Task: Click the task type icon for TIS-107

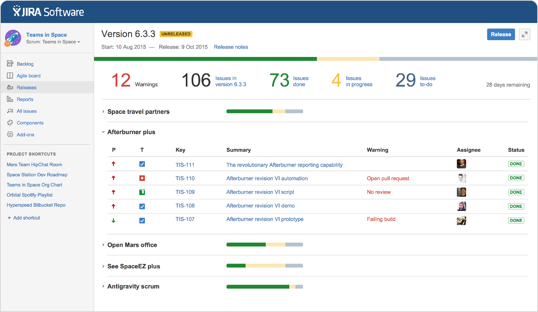Action: (x=142, y=220)
